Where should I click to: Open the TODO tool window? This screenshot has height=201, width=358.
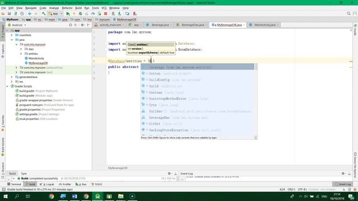[x=96, y=184]
